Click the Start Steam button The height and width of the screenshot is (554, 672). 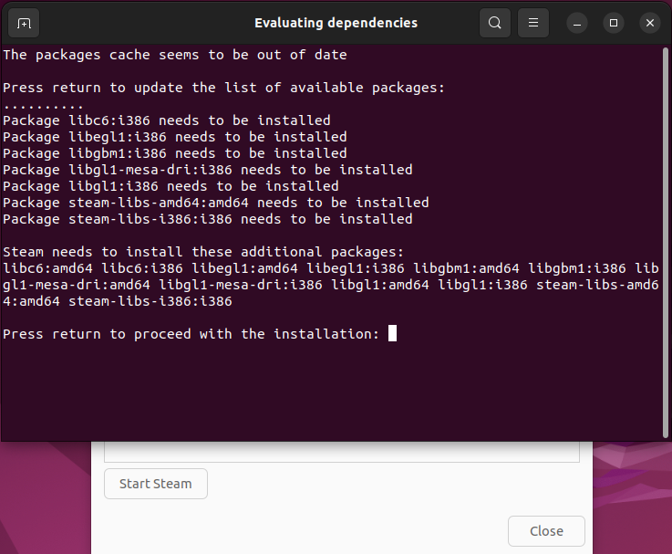156,484
